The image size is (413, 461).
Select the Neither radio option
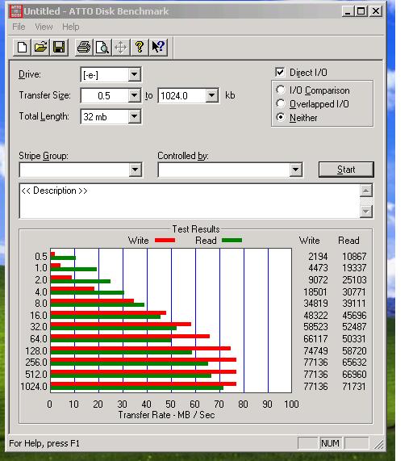tap(281, 117)
